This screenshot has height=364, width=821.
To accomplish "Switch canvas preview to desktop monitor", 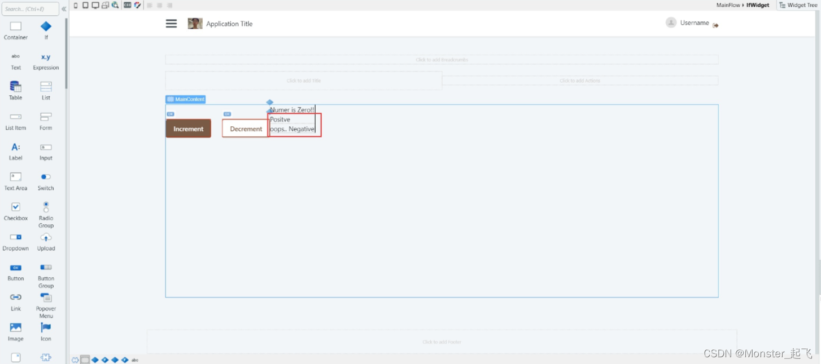I will [x=95, y=5].
